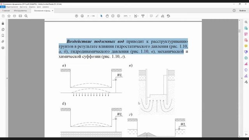Switch to the Инструменты tab
Image resolution: width=249 pixels, height=140 pixels.
pyautogui.click(x=20, y=10)
